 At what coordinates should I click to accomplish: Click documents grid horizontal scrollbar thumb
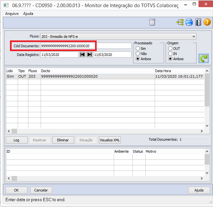coord(14,131)
